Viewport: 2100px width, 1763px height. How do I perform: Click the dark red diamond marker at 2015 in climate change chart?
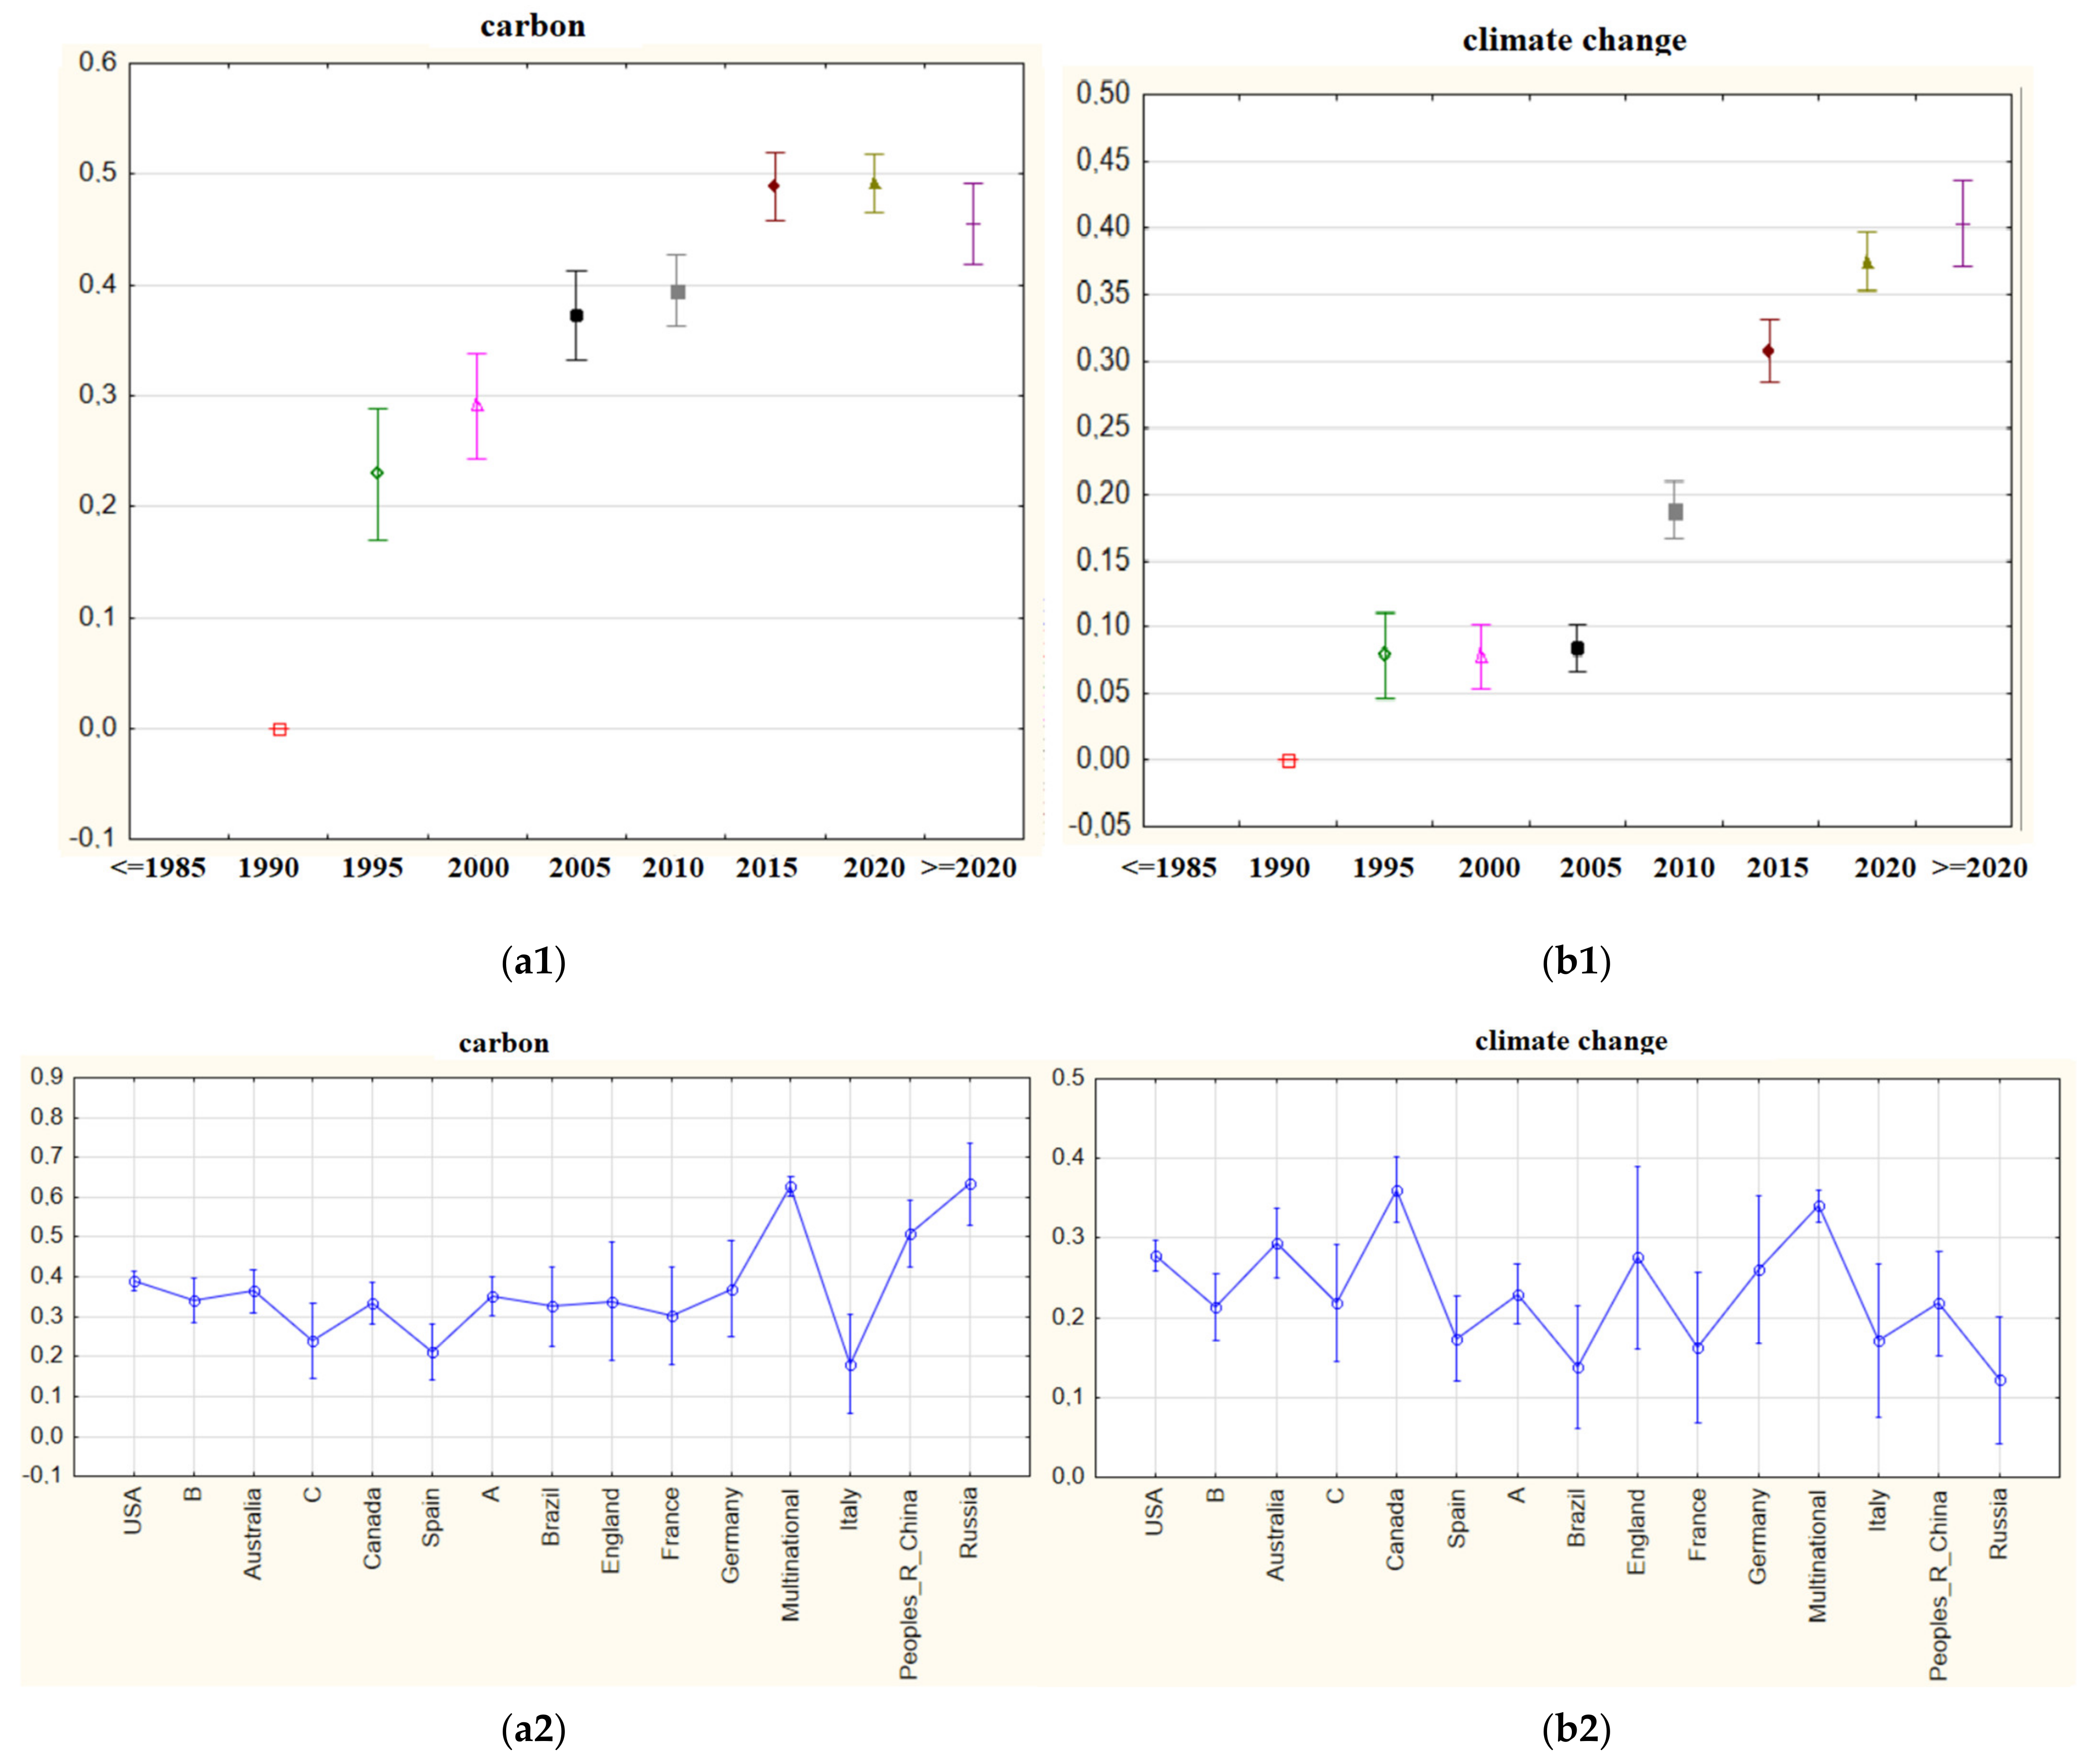click(x=1768, y=351)
